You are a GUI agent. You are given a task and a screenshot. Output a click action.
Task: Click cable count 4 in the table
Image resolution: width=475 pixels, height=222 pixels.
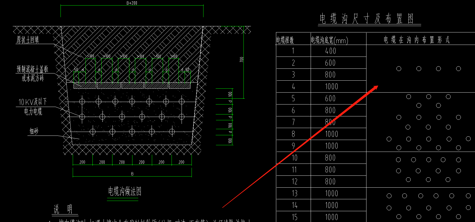tap(293, 86)
